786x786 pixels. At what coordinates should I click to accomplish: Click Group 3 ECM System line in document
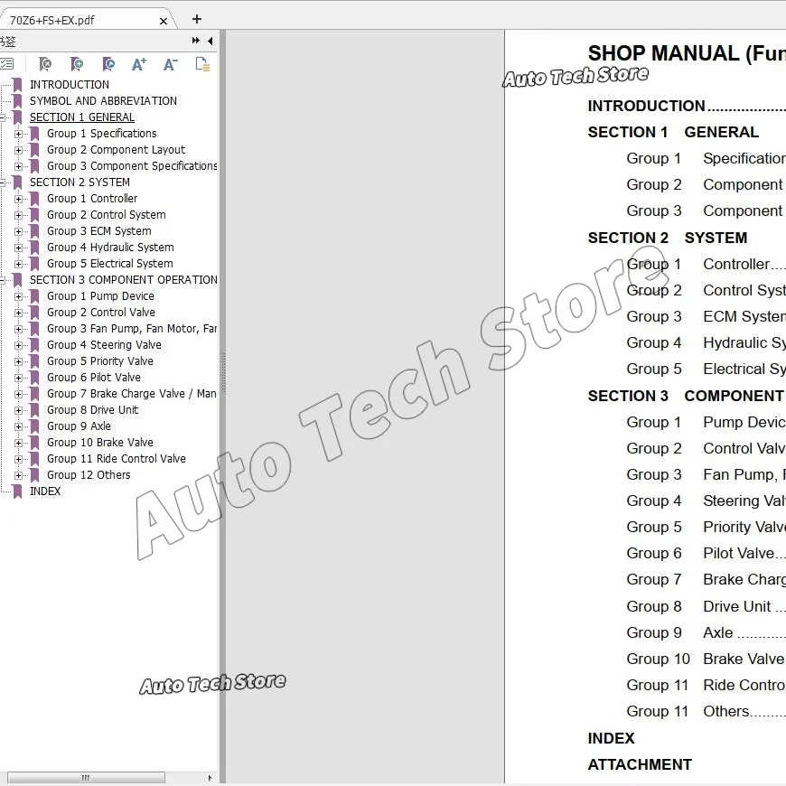706,317
